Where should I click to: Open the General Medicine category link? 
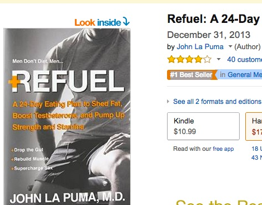point(245,75)
